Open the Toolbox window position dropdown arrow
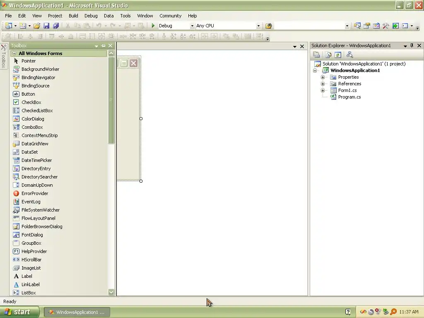This screenshot has height=318, width=424. (x=96, y=46)
